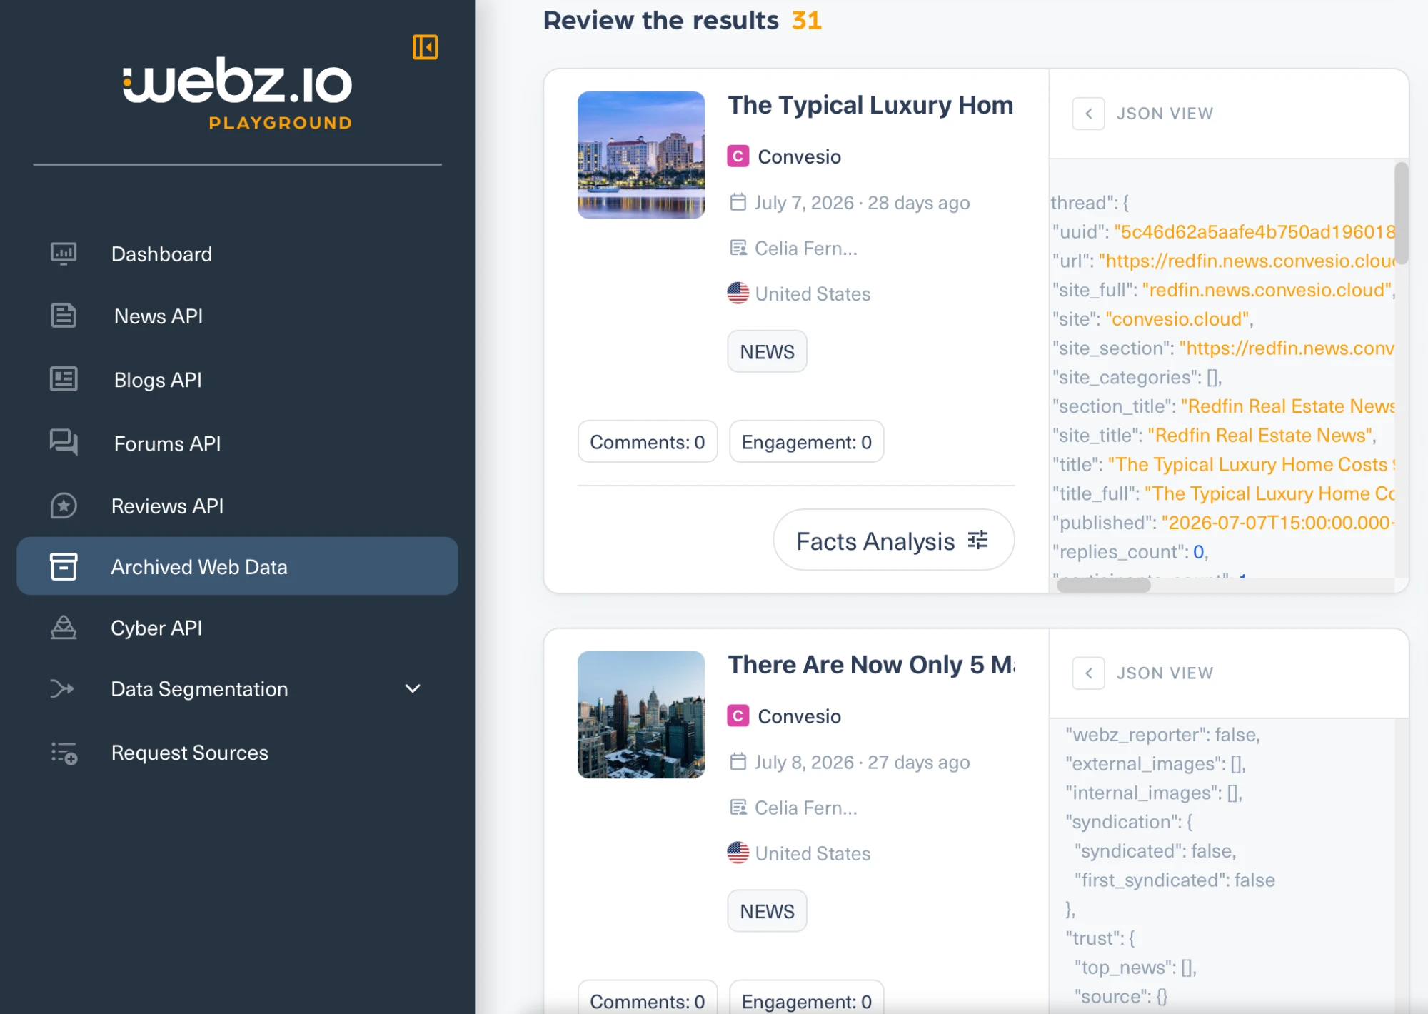Open the Dashboard page

point(162,254)
